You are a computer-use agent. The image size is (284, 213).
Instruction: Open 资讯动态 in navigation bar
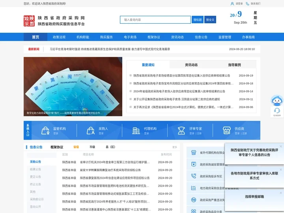tap(177, 37)
